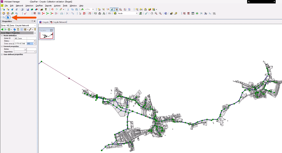The image size is (282, 153).
Task: Toggle the tool highlighted by the orange arrow
Action: [x=8, y=17]
